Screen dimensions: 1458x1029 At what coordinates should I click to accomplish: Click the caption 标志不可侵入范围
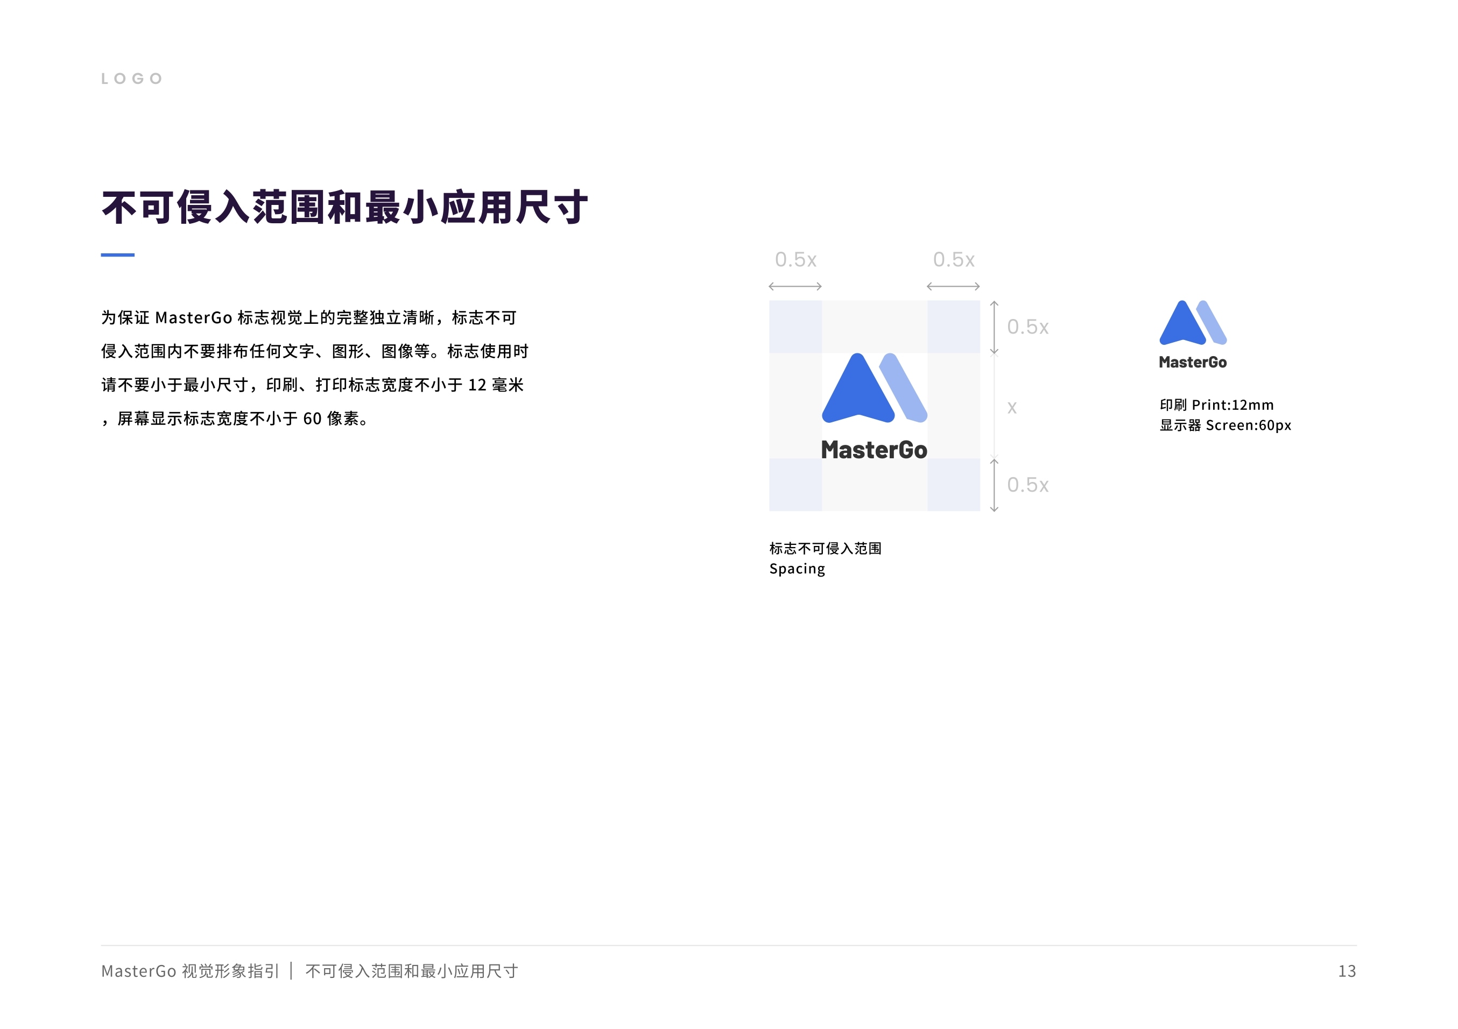click(x=826, y=549)
